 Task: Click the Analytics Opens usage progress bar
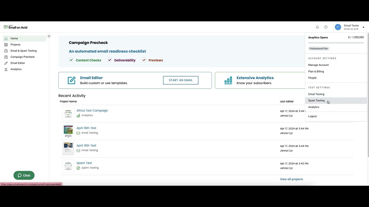pyautogui.click(x=336, y=43)
